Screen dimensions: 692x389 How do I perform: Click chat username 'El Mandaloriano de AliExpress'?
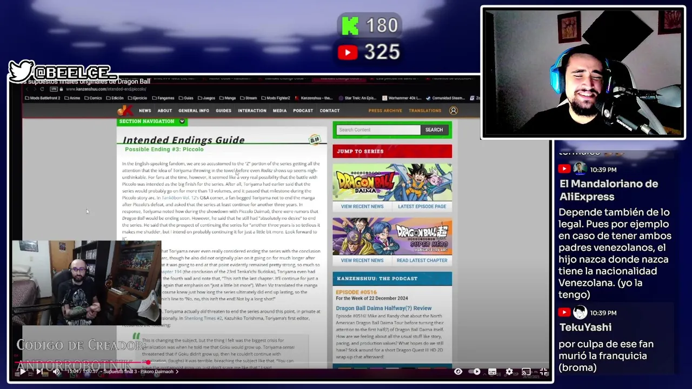pyautogui.click(x=608, y=190)
